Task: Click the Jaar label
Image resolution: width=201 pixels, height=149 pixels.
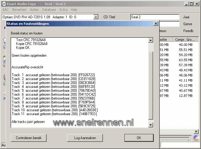Action: 186,17
